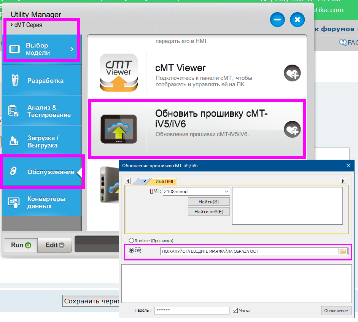Click the update log output area

coord(237,284)
